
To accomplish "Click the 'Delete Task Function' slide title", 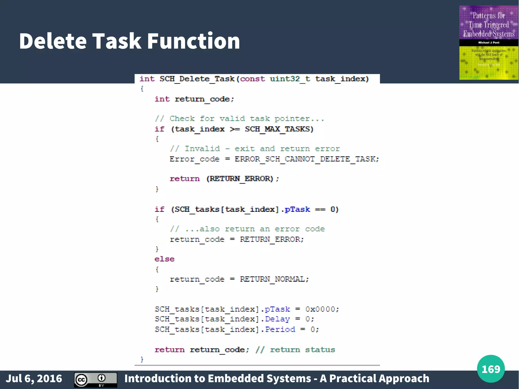I will pyautogui.click(x=129, y=41).
